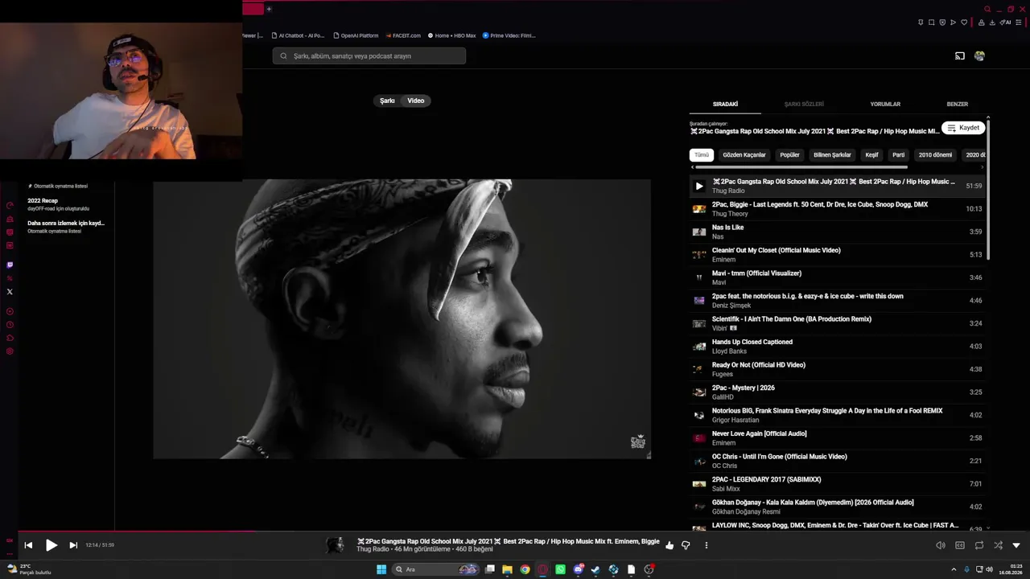Screen dimensions: 1030x579
Task: Play Hands Up Closed Captioned by Lloyd Banks
Action: [x=837, y=347]
